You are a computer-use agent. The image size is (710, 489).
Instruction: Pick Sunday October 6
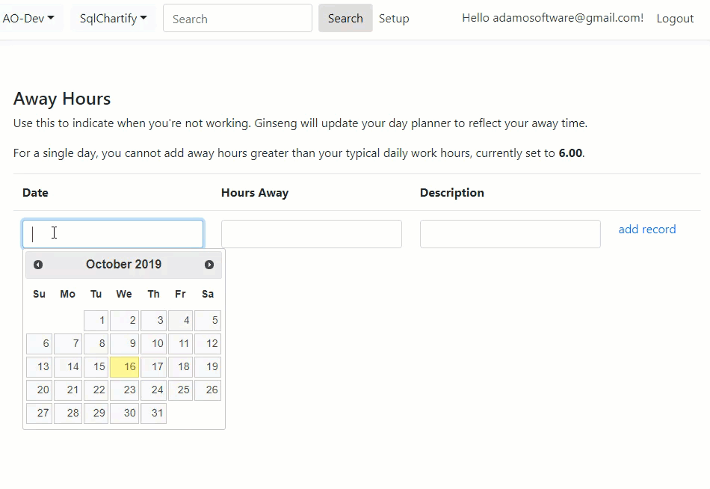[x=40, y=344]
